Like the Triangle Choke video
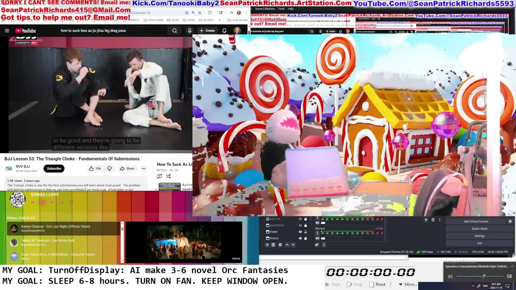The height and width of the screenshot is (290, 516). (95, 168)
